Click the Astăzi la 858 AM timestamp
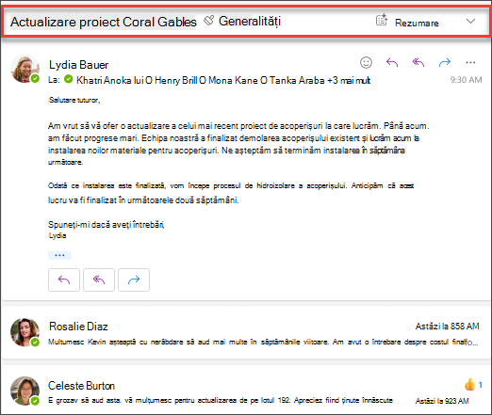The height and width of the screenshot is (415, 492). tap(447, 327)
